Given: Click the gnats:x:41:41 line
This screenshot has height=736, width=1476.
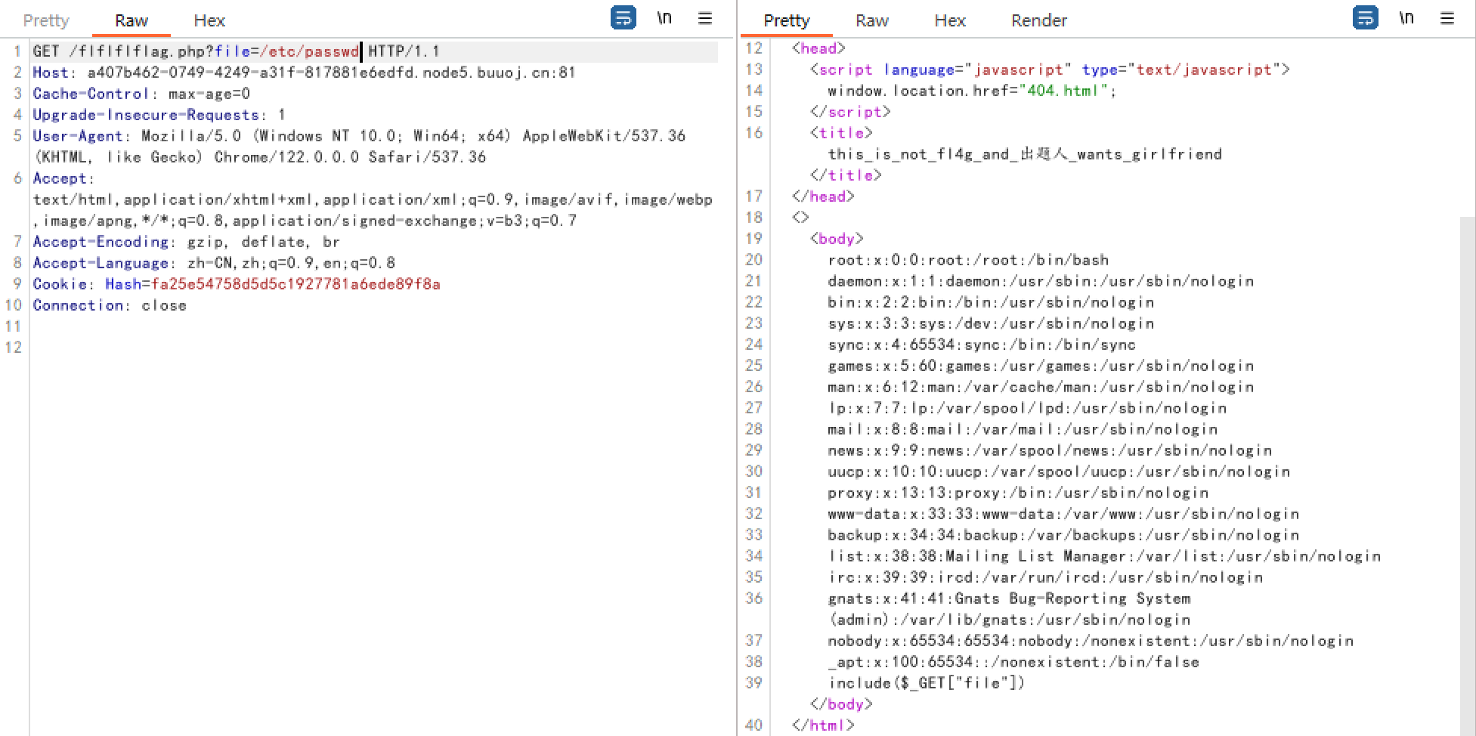Looking at the screenshot, I should click(x=1009, y=609).
